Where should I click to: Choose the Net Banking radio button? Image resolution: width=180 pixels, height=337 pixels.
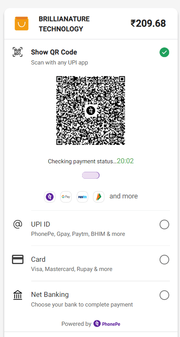tap(164, 295)
